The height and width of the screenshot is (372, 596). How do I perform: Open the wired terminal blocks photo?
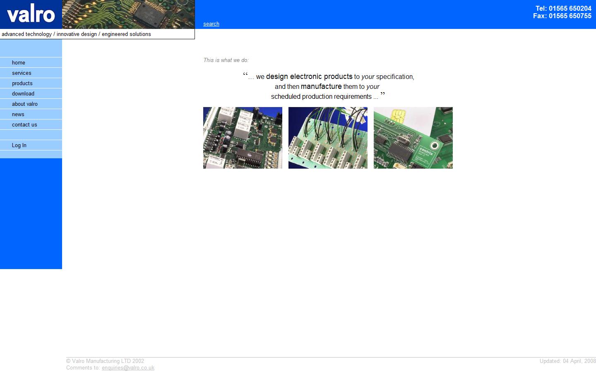click(x=328, y=138)
